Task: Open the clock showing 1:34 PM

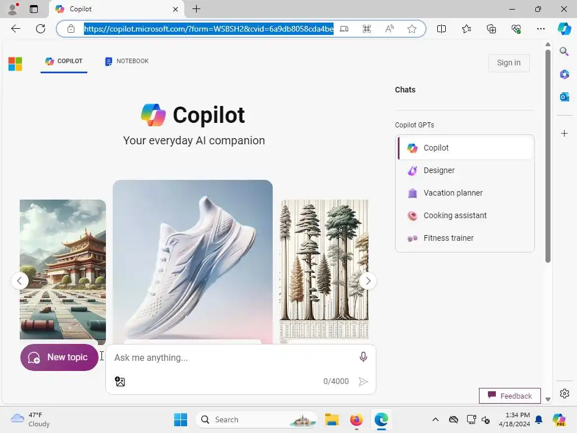Action: [514, 419]
